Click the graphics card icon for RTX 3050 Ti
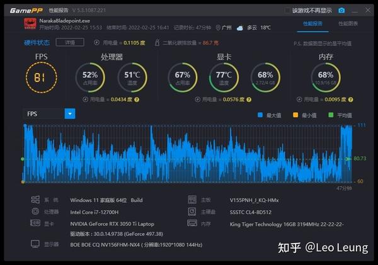 pyautogui.click(x=35, y=223)
